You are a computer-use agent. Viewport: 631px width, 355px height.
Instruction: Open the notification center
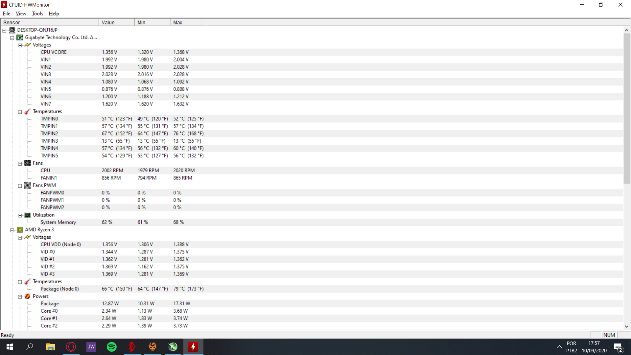point(618,347)
